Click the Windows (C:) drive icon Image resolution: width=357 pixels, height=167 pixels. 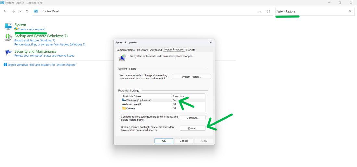coord(124,100)
